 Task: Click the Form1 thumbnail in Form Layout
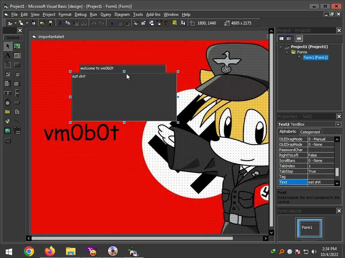(x=309, y=228)
